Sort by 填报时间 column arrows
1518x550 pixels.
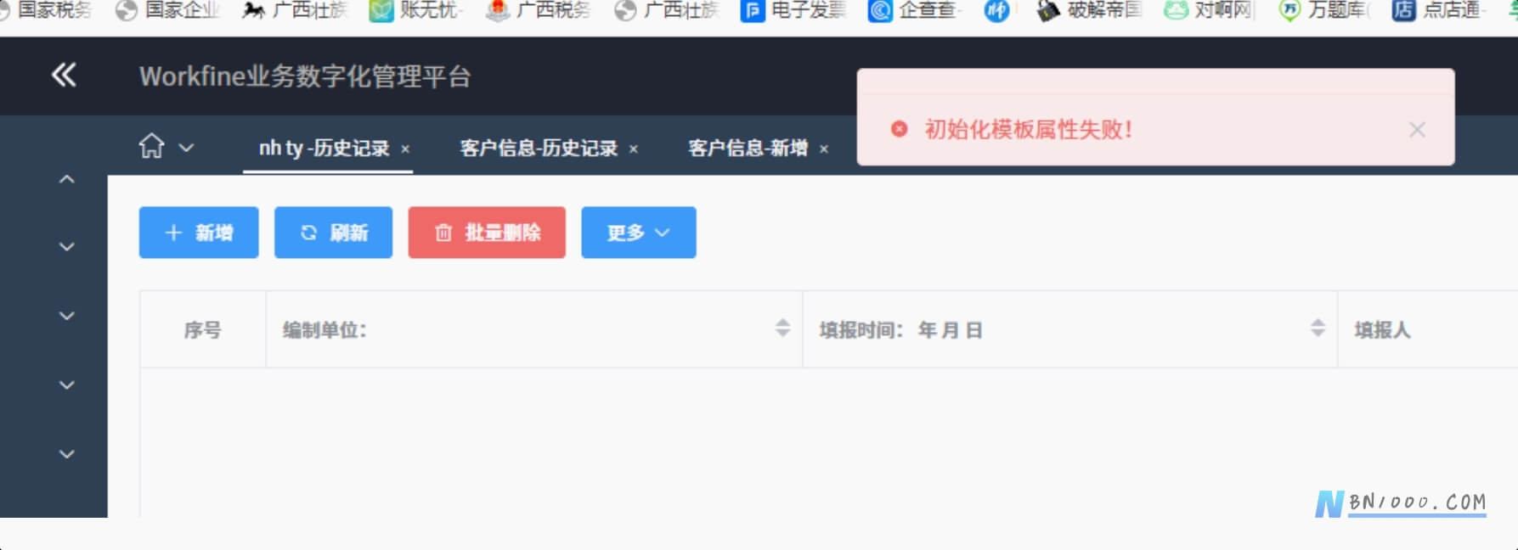pyautogui.click(x=1318, y=328)
